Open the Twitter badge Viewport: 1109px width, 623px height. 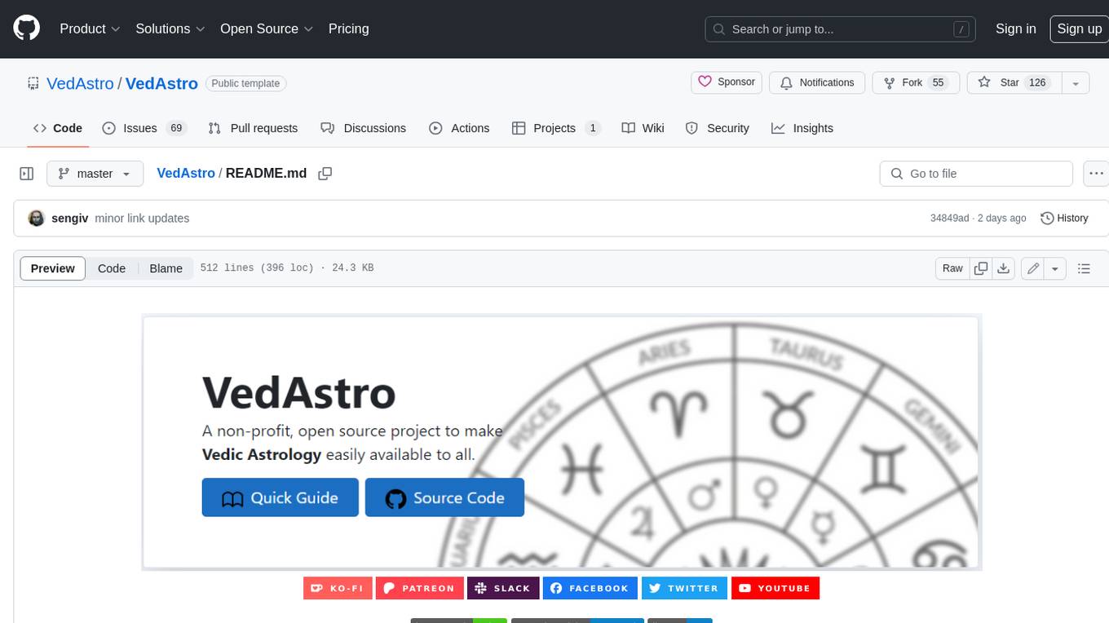click(685, 588)
